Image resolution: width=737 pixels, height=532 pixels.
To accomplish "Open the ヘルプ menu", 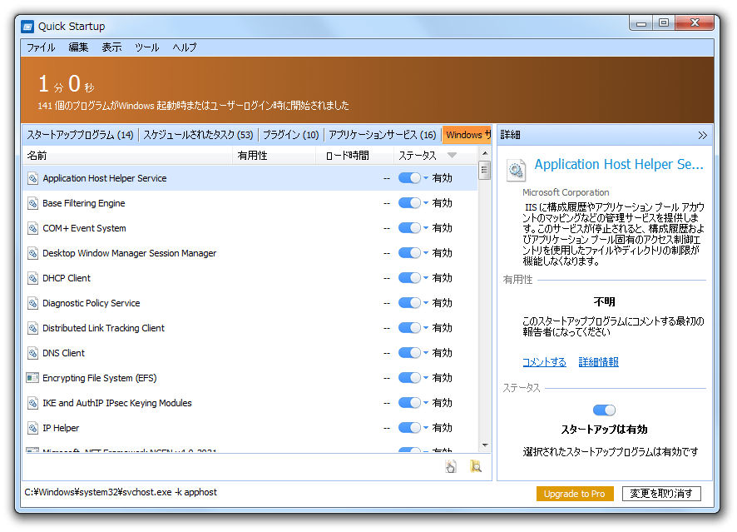I will [x=185, y=47].
